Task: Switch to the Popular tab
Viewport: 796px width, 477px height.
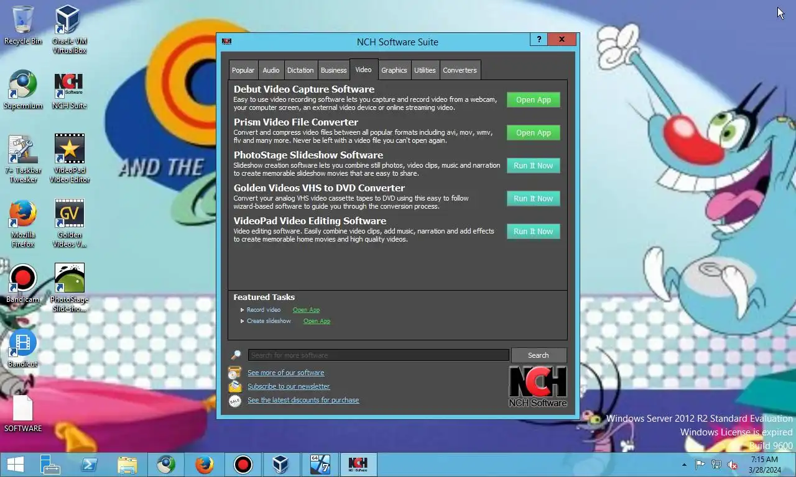Action: click(x=243, y=70)
